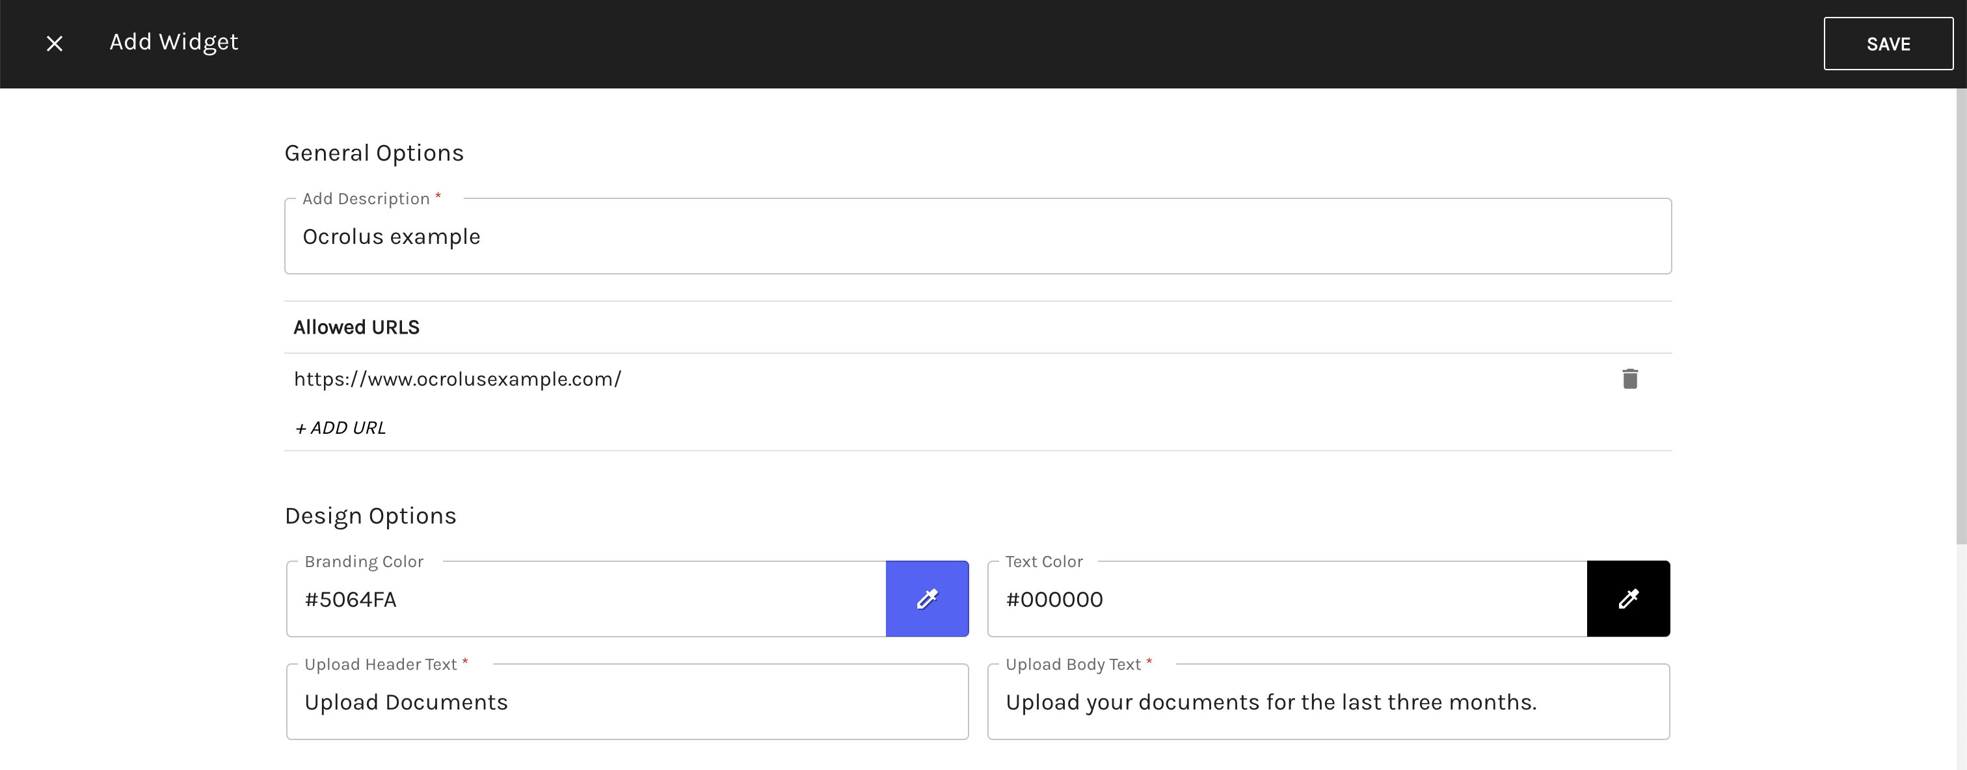Viewport: 1967px width, 770px height.
Task: Select the https://www.ocrolusexample.com/ URL entry
Action: click(x=457, y=379)
